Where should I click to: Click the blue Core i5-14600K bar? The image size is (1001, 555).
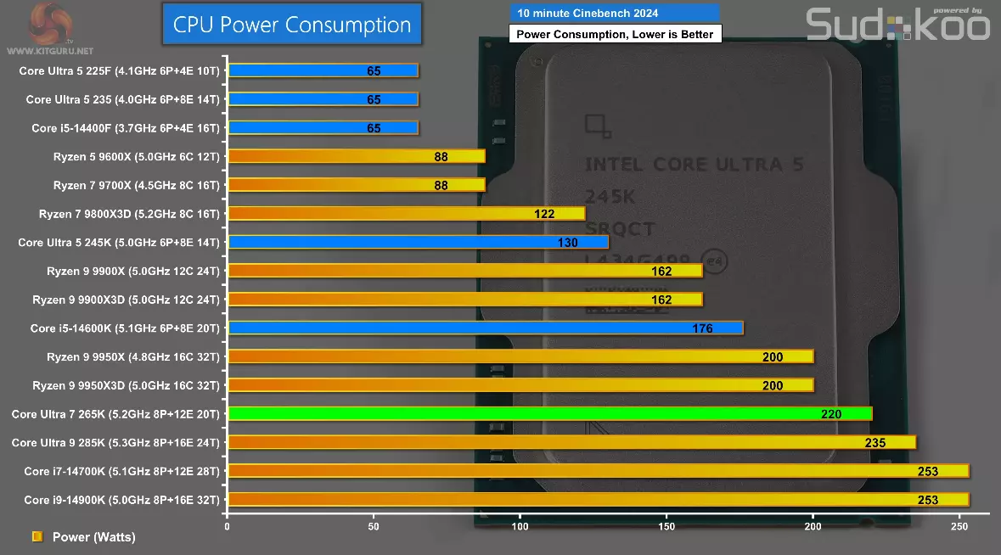(486, 328)
